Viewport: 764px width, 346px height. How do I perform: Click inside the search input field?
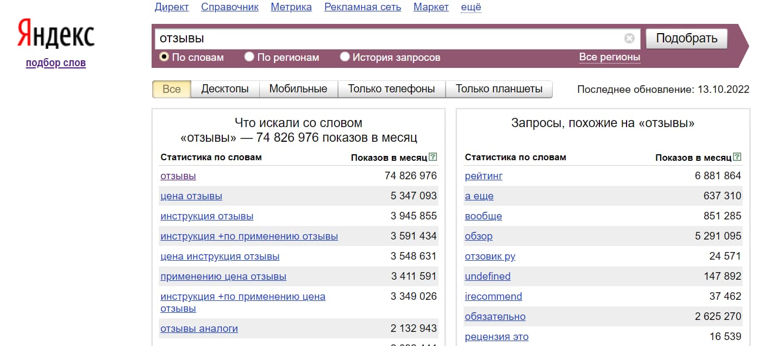click(380, 38)
